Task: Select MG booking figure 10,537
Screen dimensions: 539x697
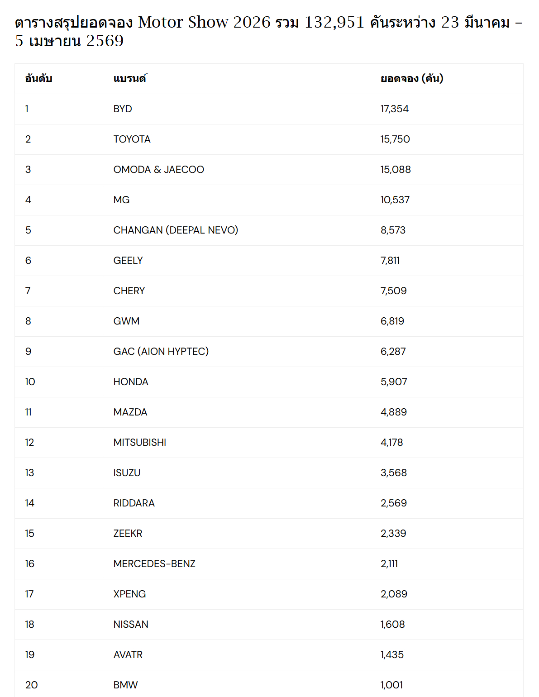Action: pyautogui.click(x=395, y=200)
